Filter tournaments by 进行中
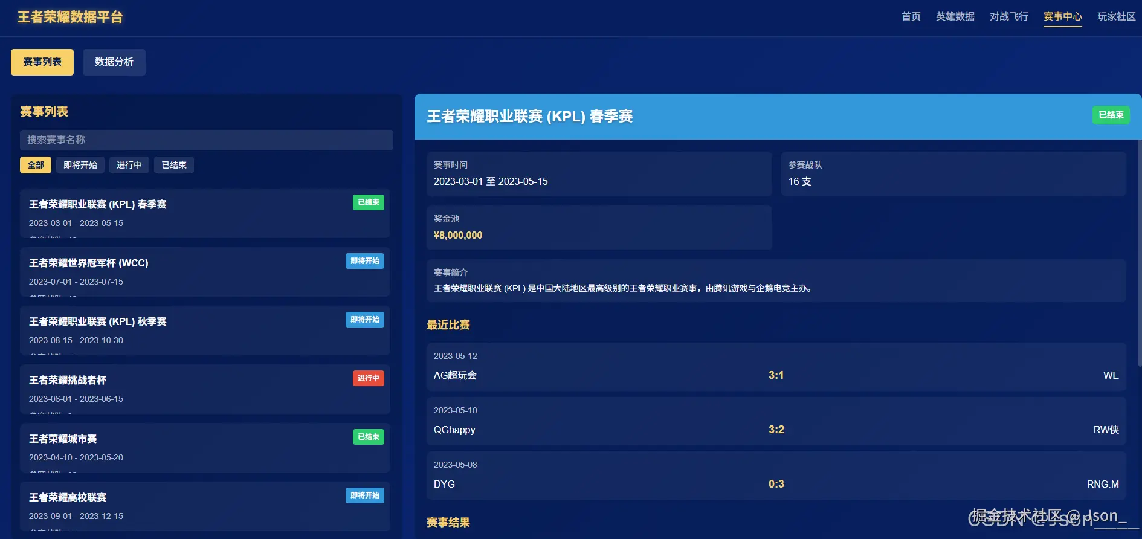This screenshot has height=539, width=1142. (x=129, y=165)
